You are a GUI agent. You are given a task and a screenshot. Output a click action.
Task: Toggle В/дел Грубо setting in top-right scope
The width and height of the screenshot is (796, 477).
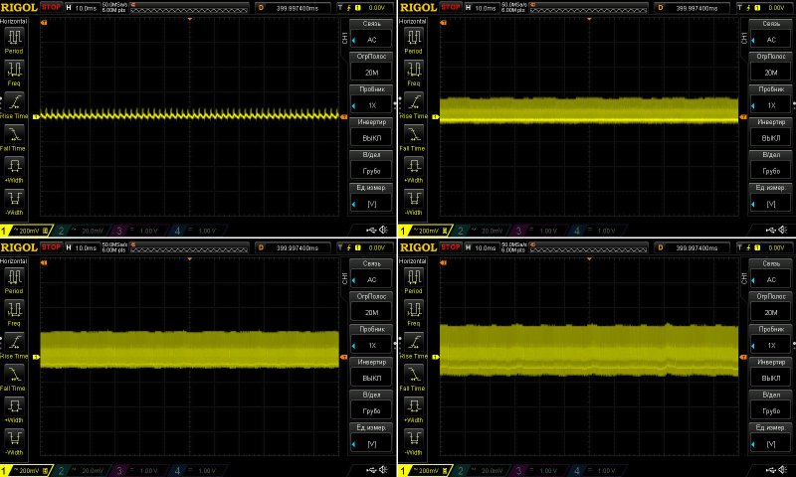click(770, 164)
